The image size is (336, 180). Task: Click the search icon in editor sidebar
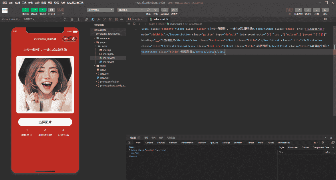(99, 19)
